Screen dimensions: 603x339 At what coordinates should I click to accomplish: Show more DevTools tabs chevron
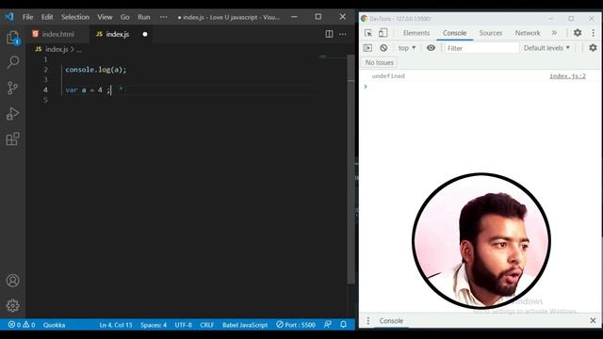(x=554, y=33)
